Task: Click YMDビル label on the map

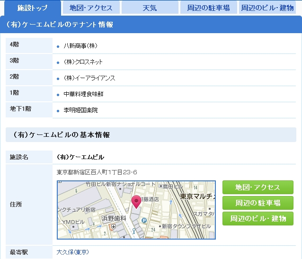Action: (x=73, y=222)
